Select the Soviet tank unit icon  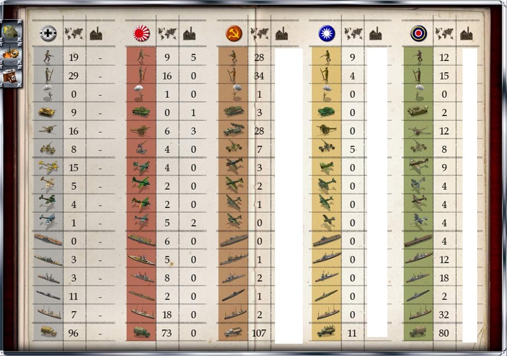pyautogui.click(x=233, y=111)
